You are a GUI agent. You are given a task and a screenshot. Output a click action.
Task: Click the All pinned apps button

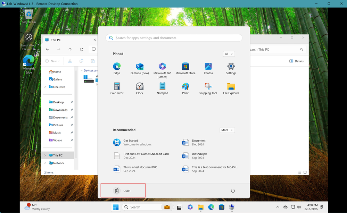click(x=229, y=54)
